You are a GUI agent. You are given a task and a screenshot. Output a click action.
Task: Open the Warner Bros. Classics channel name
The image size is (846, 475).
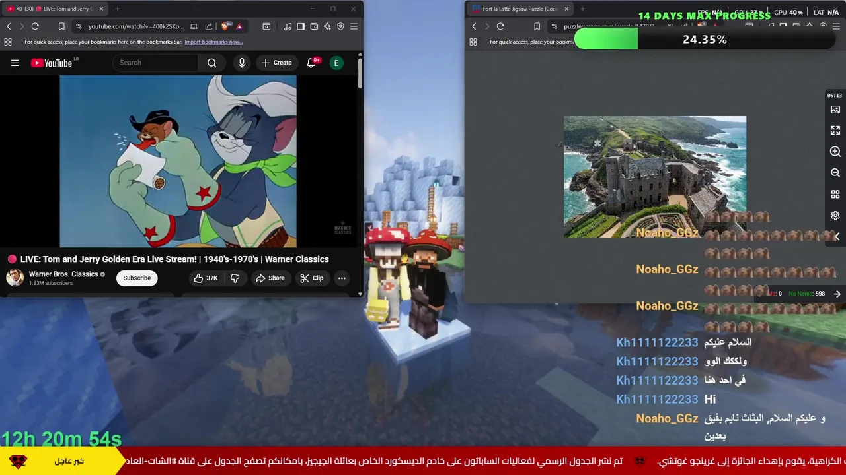click(63, 274)
